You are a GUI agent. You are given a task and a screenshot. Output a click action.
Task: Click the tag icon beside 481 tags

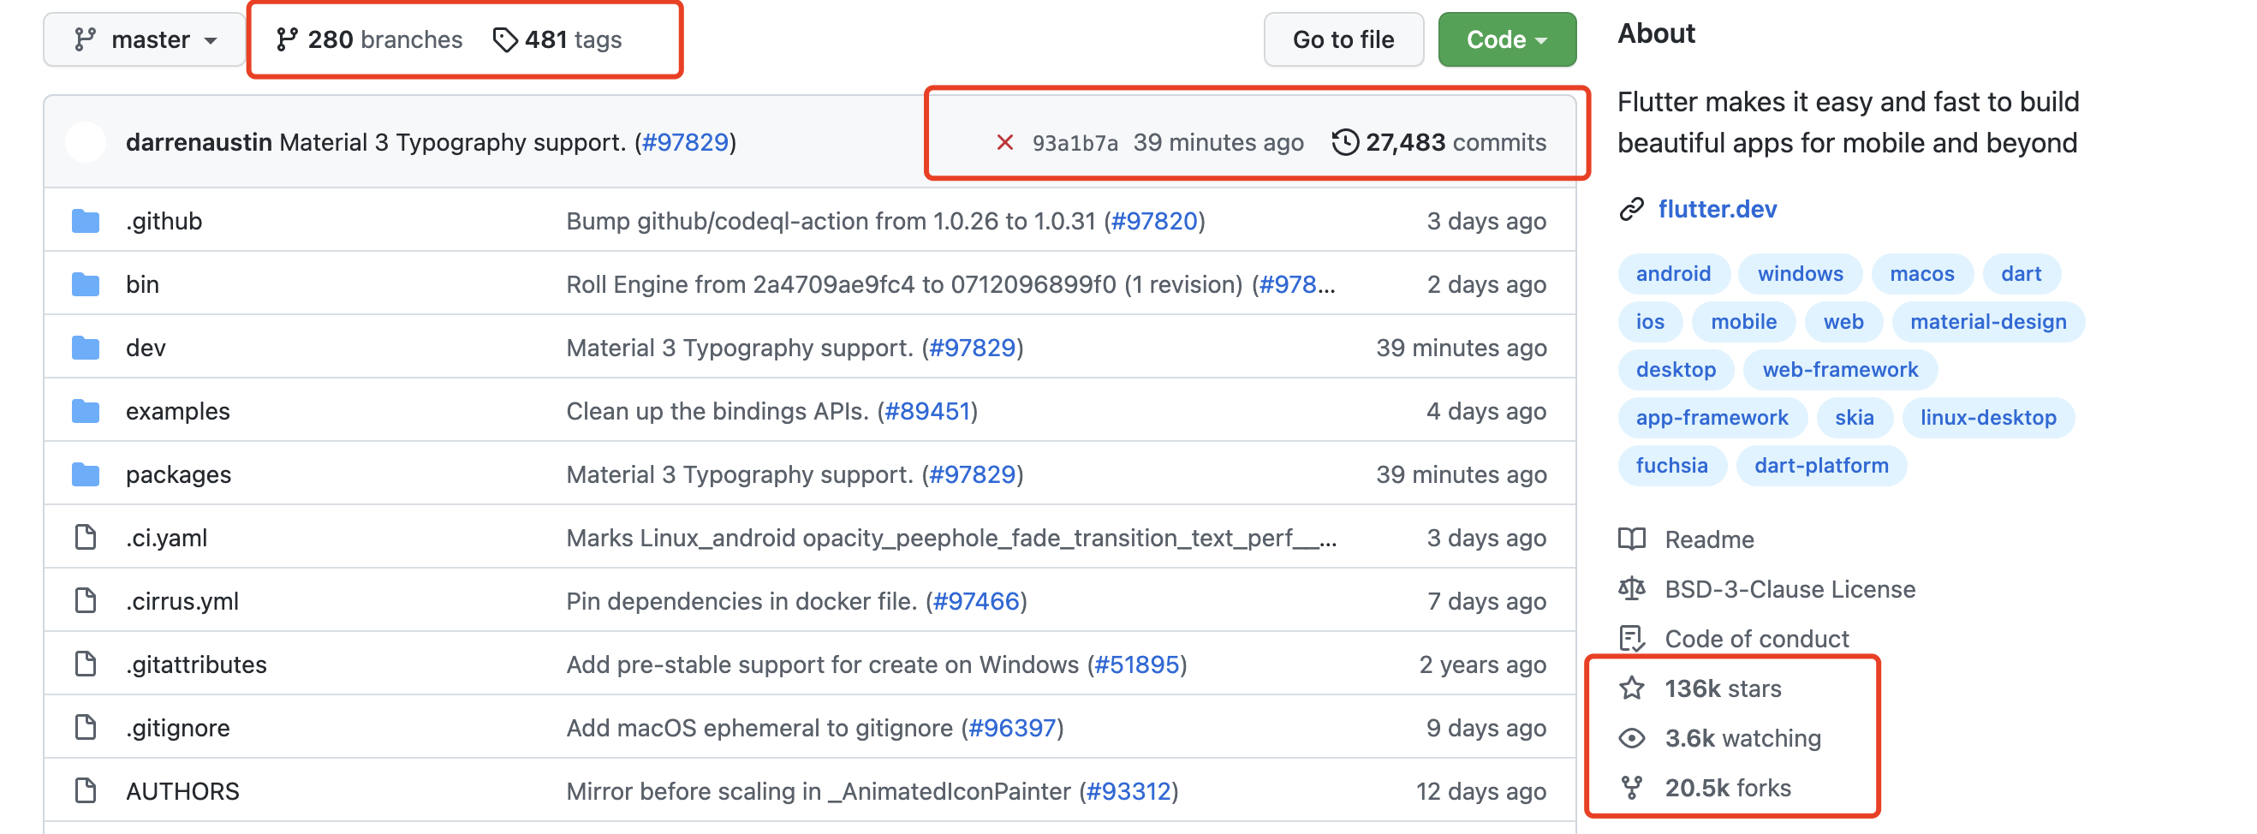click(504, 39)
